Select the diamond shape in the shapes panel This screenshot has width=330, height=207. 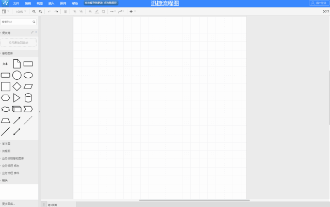[x=17, y=87]
